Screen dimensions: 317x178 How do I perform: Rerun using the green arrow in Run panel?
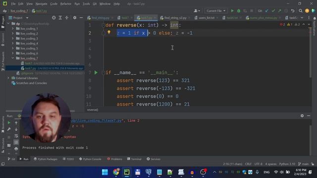point(9,123)
